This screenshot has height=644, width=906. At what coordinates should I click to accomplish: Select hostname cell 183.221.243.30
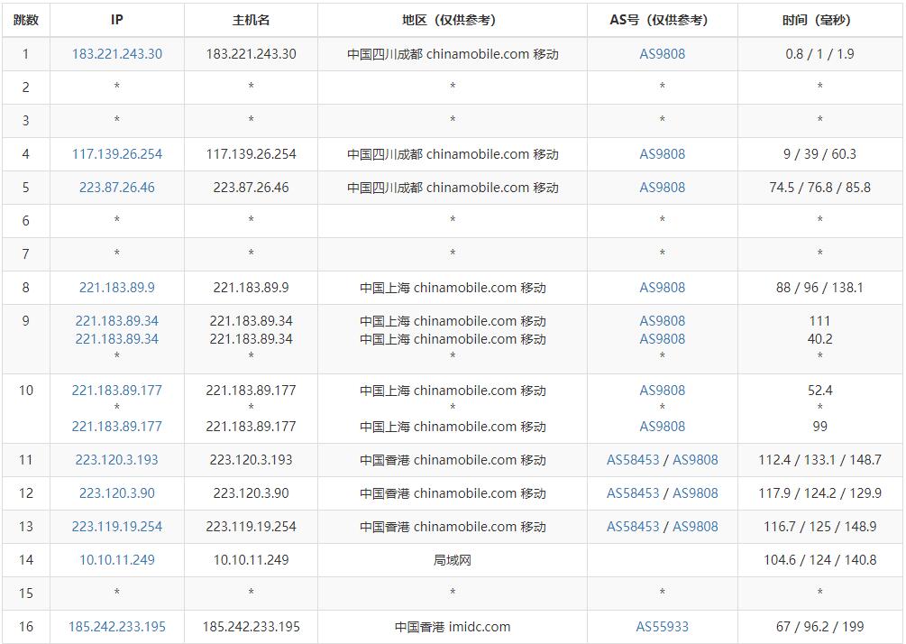tap(251, 54)
